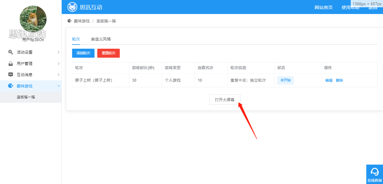The width and height of the screenshot is (383, 184).
Task: Switch to the 轮次 tab
Action: click(x=76, y=39)
